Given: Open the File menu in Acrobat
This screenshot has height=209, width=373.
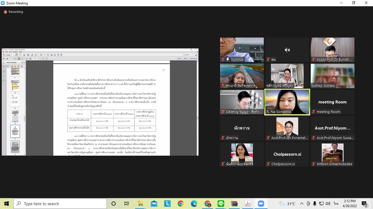Looking at the screenshot, I should (x=4, y=52).
